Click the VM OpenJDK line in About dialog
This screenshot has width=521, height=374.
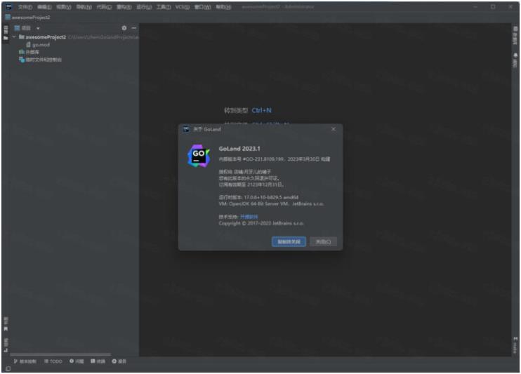271,203
